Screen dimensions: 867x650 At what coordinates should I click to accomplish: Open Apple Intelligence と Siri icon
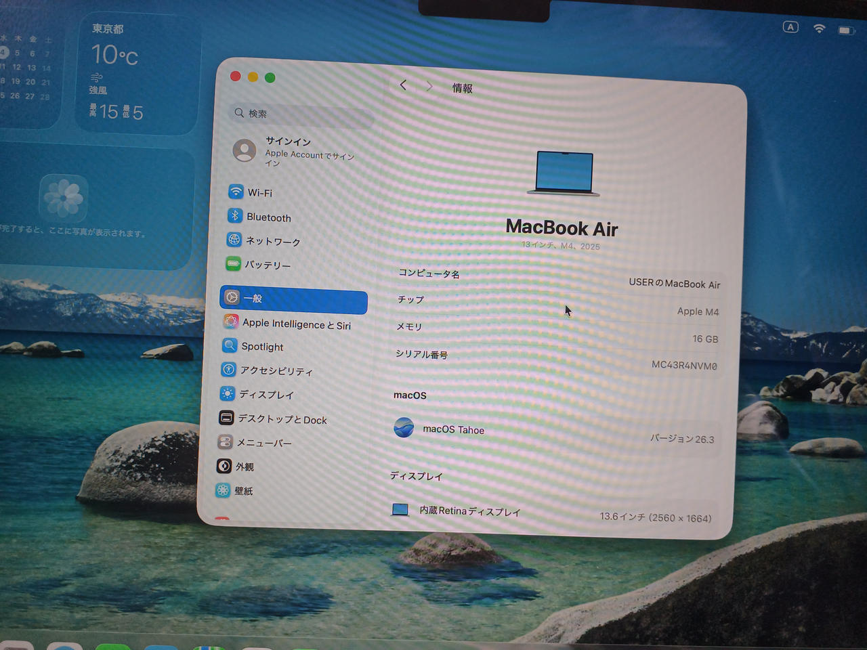[x=231, y=322]
